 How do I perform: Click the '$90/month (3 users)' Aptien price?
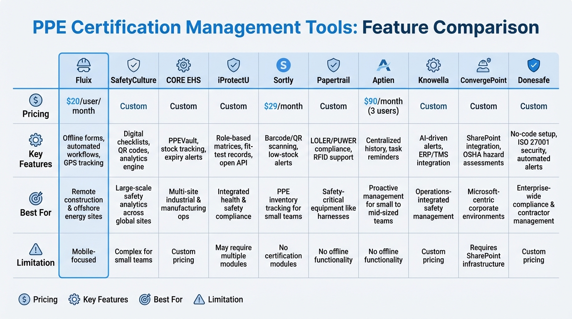pyautogui.click(x=383, y=106)
